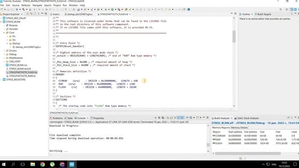Click Build Analyzer horizontal scrollbar

click(248, 154)
